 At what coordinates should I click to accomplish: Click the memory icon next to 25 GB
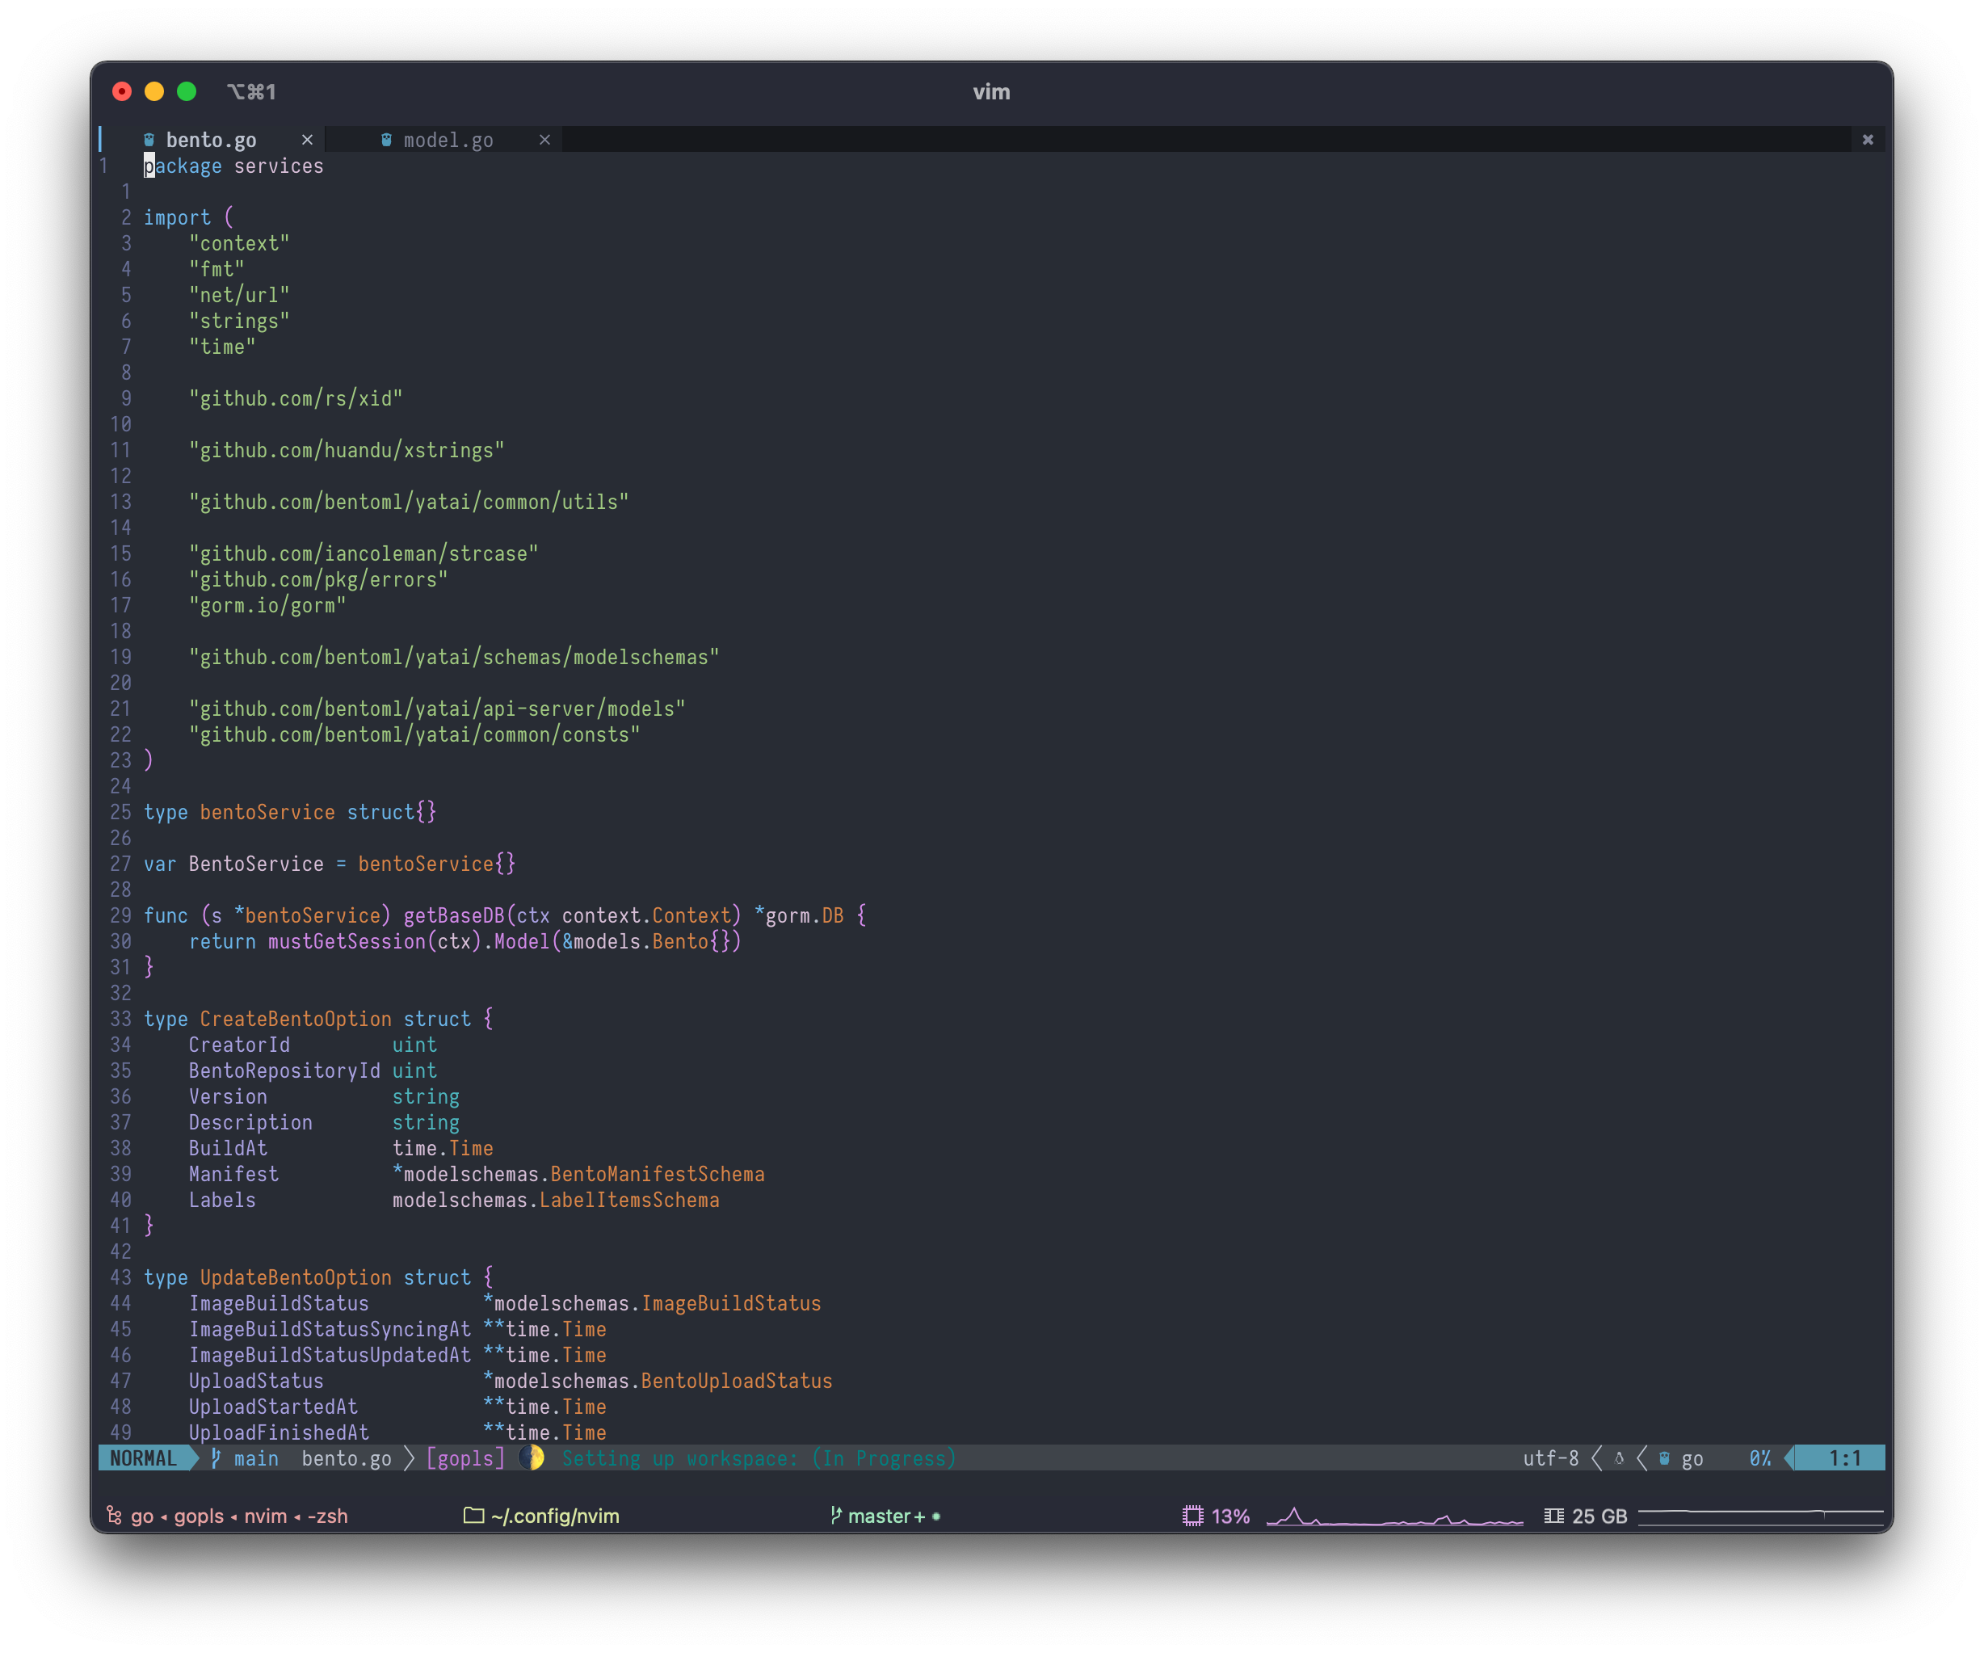click(x=1553, y=1515)
